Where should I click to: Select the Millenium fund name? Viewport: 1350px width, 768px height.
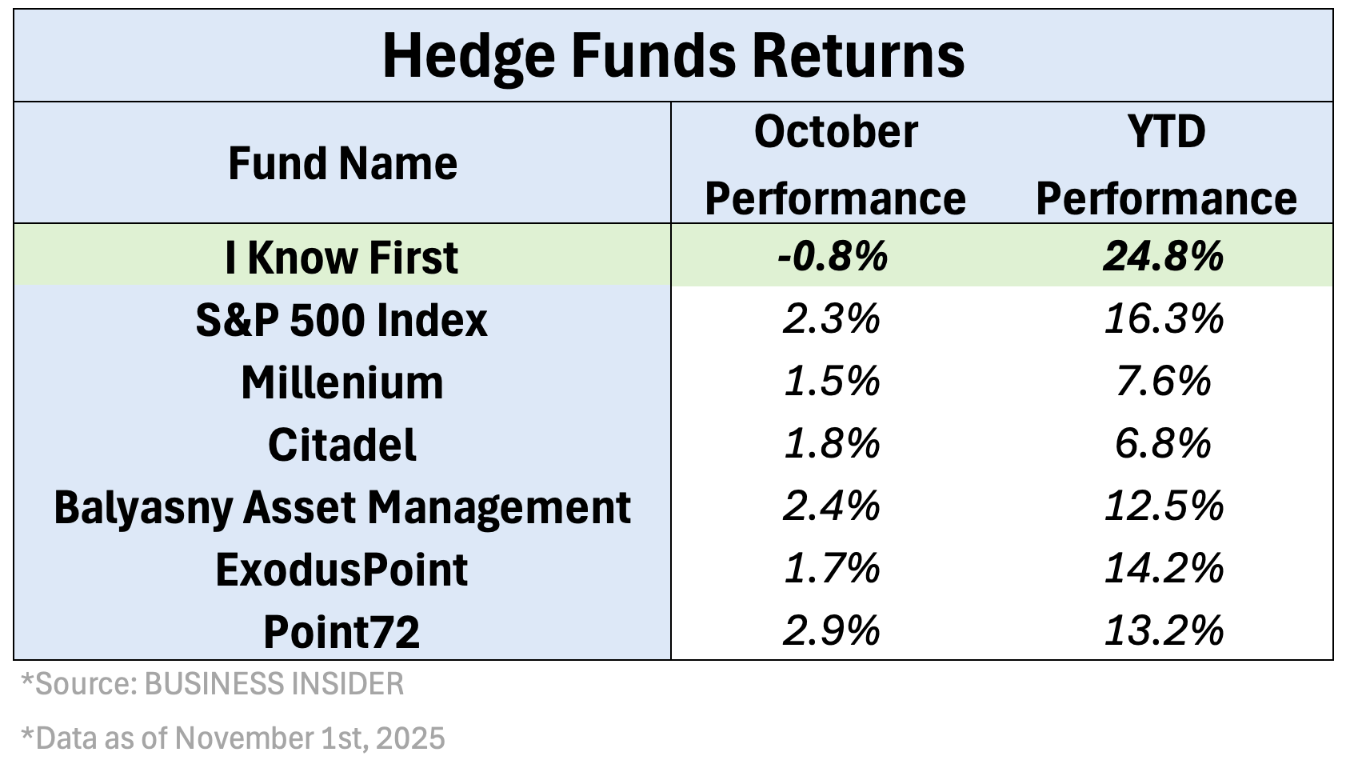click(x=342, y=382)
